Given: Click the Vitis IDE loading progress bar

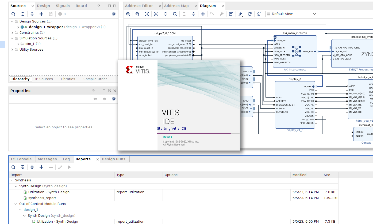Looking at the screenshot, I should click(x=198, y=133).
